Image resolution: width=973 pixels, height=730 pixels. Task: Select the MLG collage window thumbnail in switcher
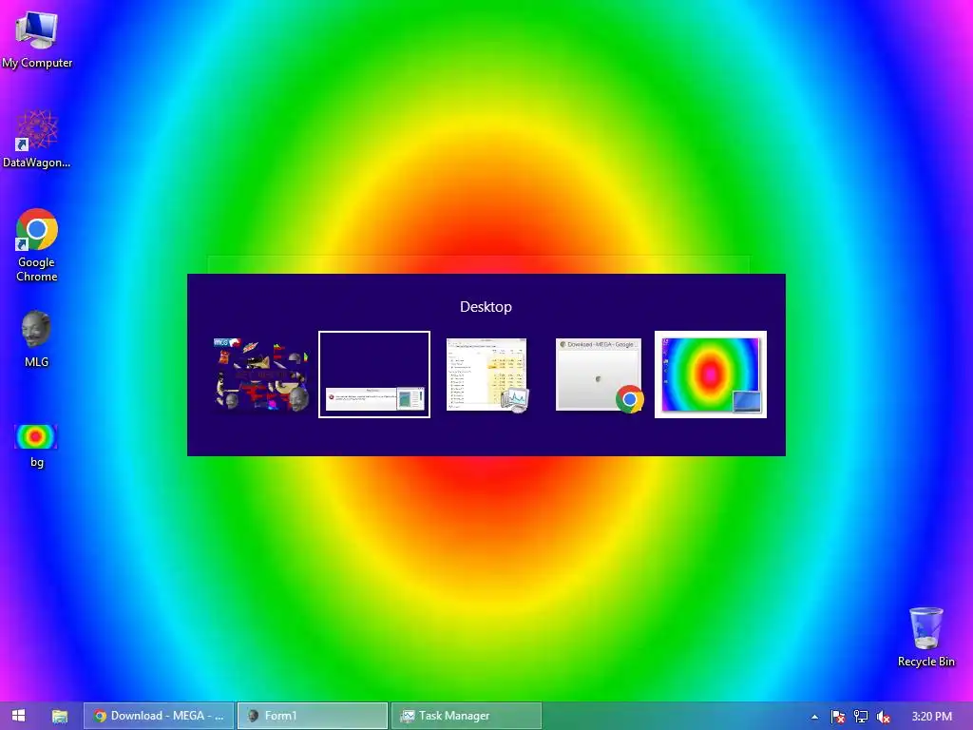261,375
